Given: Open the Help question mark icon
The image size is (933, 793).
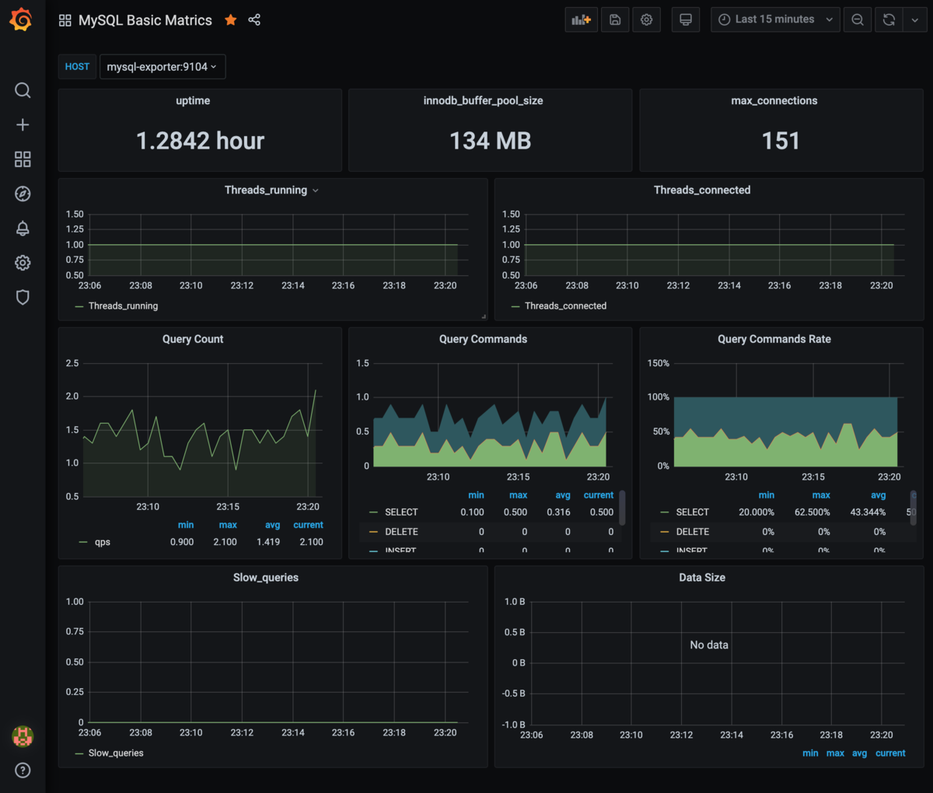Looking at the screenshot, I should 23,770.
